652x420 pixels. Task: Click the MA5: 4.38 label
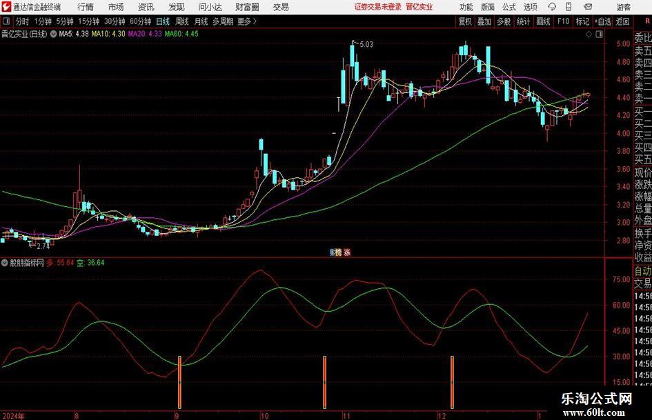point(74,34)
